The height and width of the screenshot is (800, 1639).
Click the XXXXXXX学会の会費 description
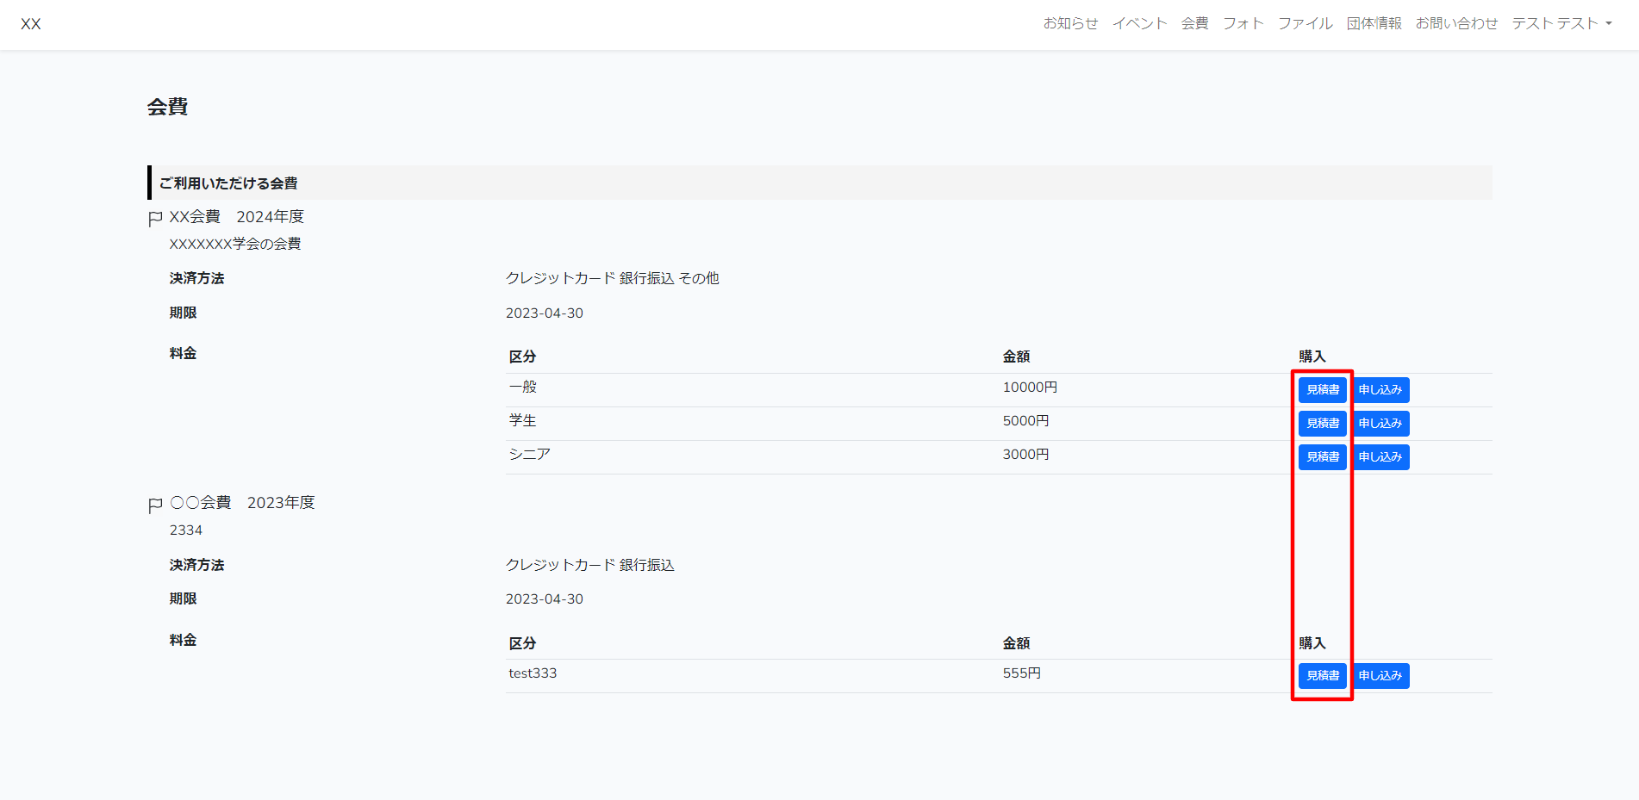click(235, 244)
